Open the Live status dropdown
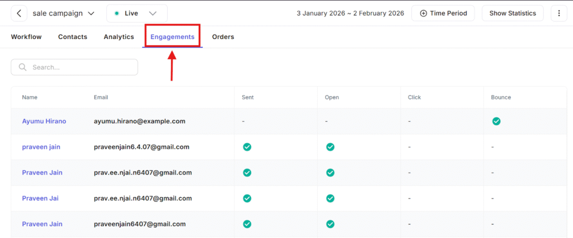The height and width of the screenshot is (238, 573). click(x=137, y=13)
